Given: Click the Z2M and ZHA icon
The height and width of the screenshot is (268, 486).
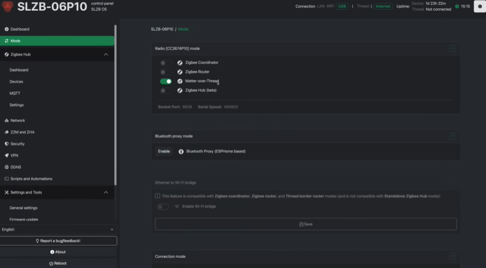Looking at the screenshot, I should [7, 132].
